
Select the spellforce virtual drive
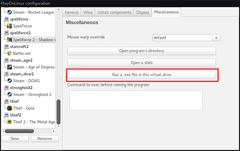[19, 19]
